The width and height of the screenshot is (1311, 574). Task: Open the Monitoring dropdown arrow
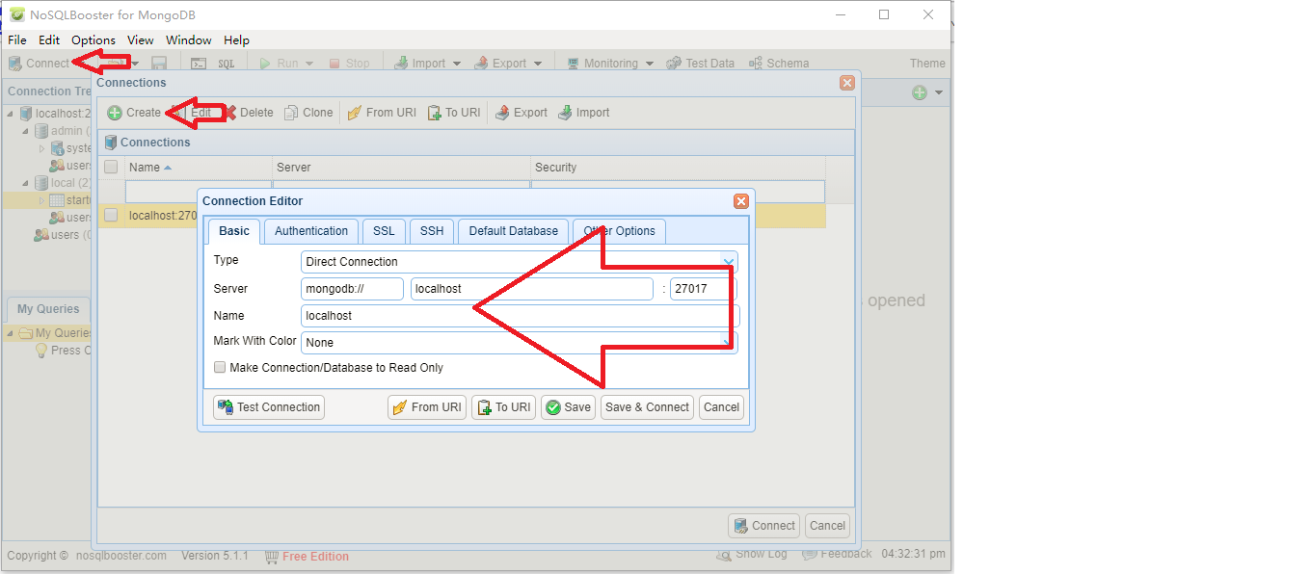(649, 64)
